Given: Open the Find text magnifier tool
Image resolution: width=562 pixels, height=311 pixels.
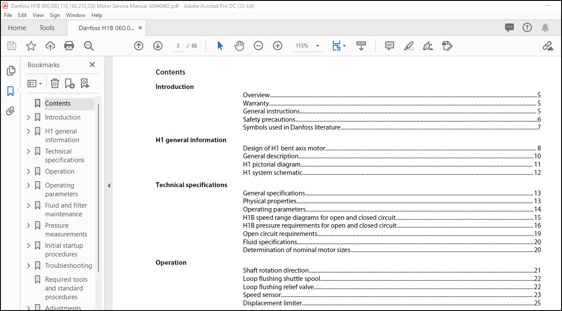Looking at the screenshot, I should point(89,46).
